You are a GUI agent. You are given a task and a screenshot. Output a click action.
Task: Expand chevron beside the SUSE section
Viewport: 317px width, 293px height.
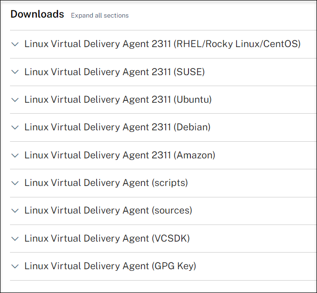[15, 72]
